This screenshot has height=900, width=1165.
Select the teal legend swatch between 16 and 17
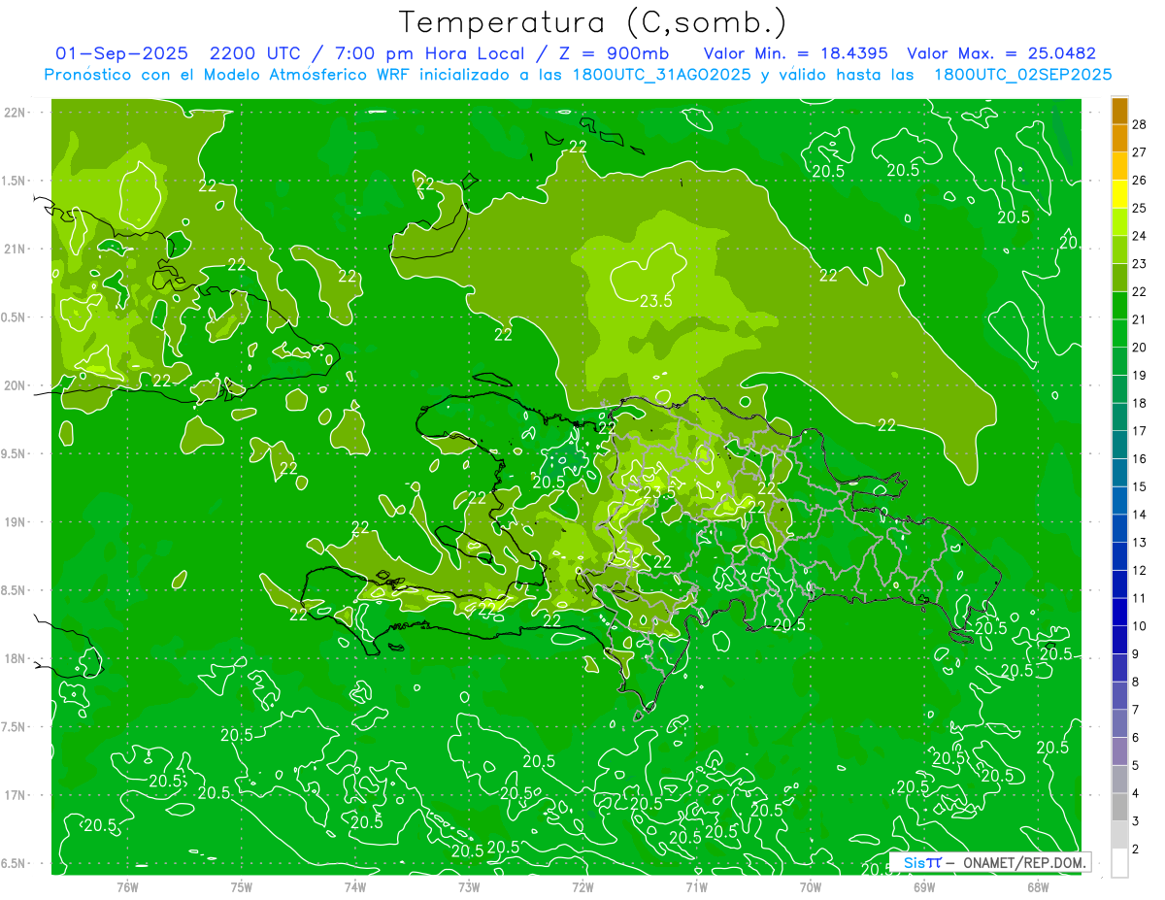pos(1119,446)
